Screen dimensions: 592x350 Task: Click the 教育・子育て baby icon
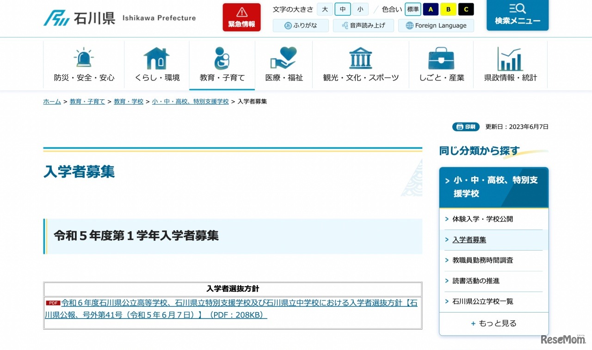(222, 57)
